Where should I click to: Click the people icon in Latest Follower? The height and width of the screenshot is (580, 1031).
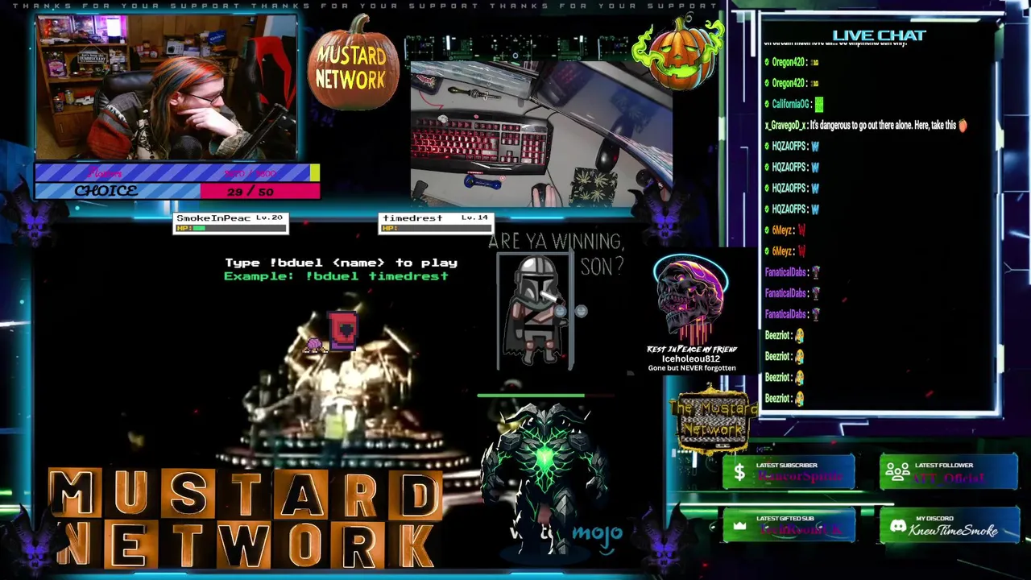(897, 472)
